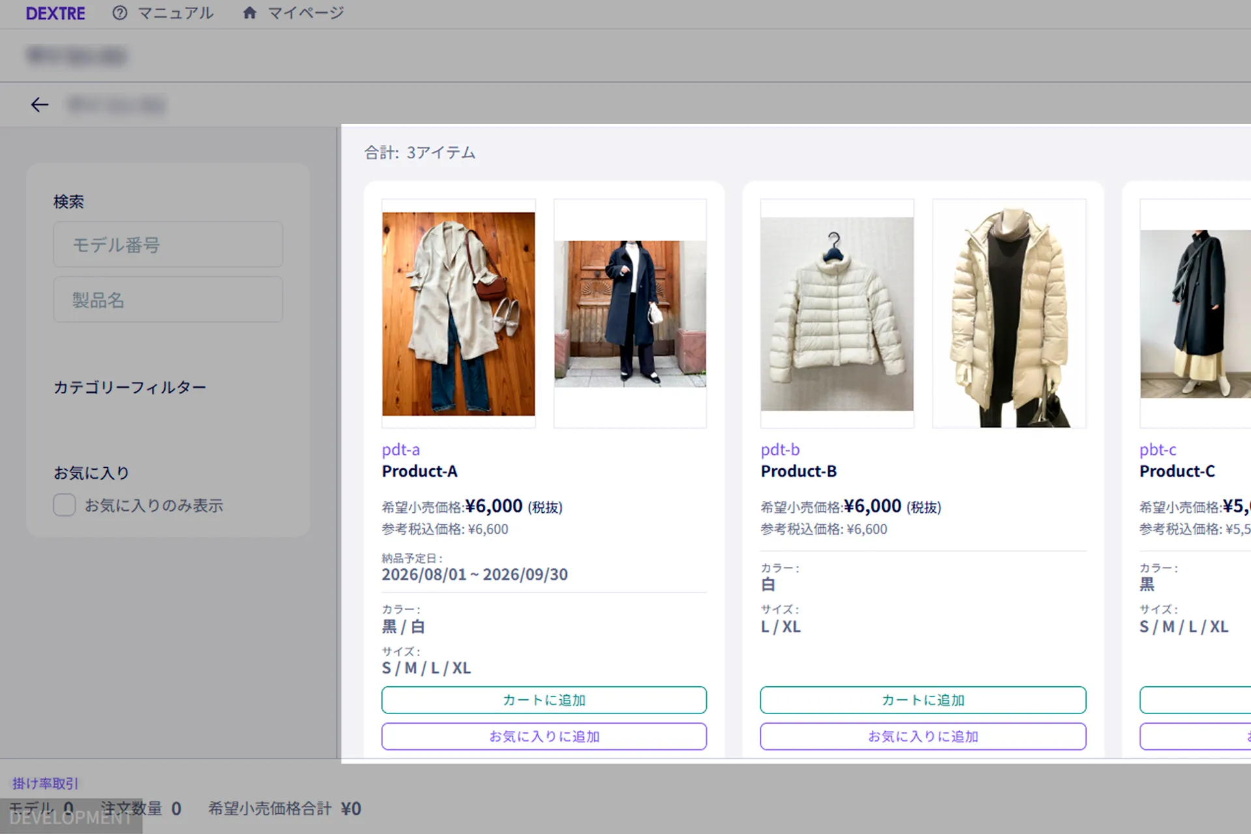Add Product-B to cart with カートに追加
The width and height of the screenshot is (1251, 834).
[x=923, y=700]
